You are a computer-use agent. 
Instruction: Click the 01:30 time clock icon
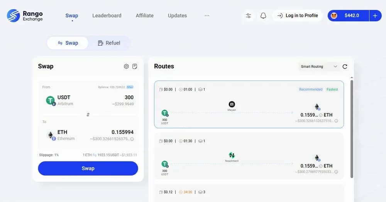[x=181, y=141]
